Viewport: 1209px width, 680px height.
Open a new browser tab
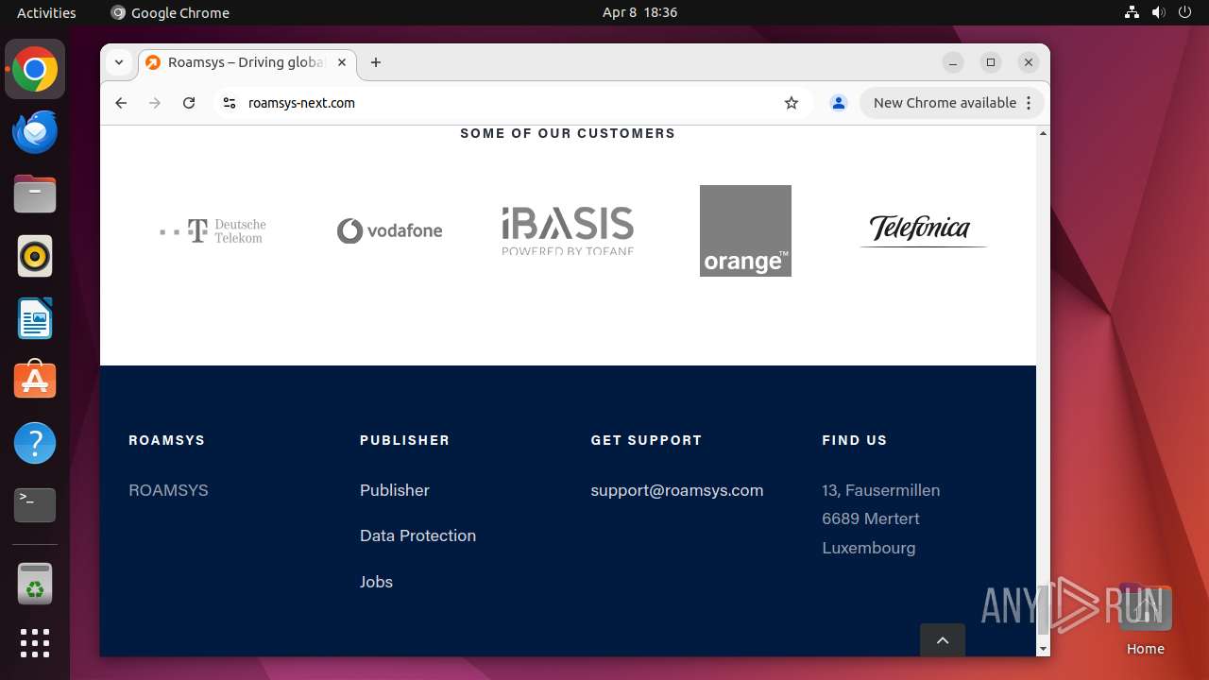(376, 62)
